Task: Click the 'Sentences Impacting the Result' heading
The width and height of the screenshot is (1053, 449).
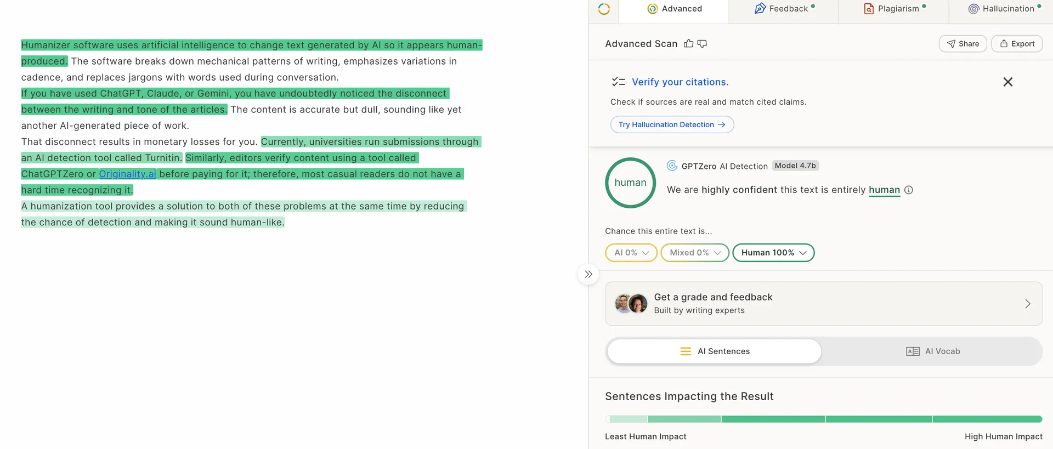Action: click(x=689, y=396)
